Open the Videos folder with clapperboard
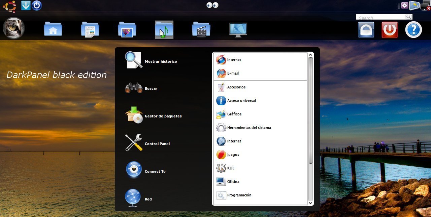The width and height of the screenshot is (431, 217). (x=201, y=30)
